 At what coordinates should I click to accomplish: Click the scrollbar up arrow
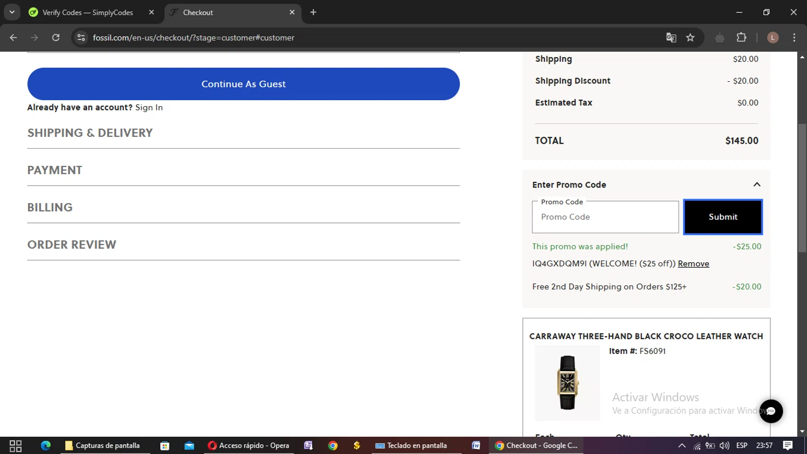click(802, 57)
